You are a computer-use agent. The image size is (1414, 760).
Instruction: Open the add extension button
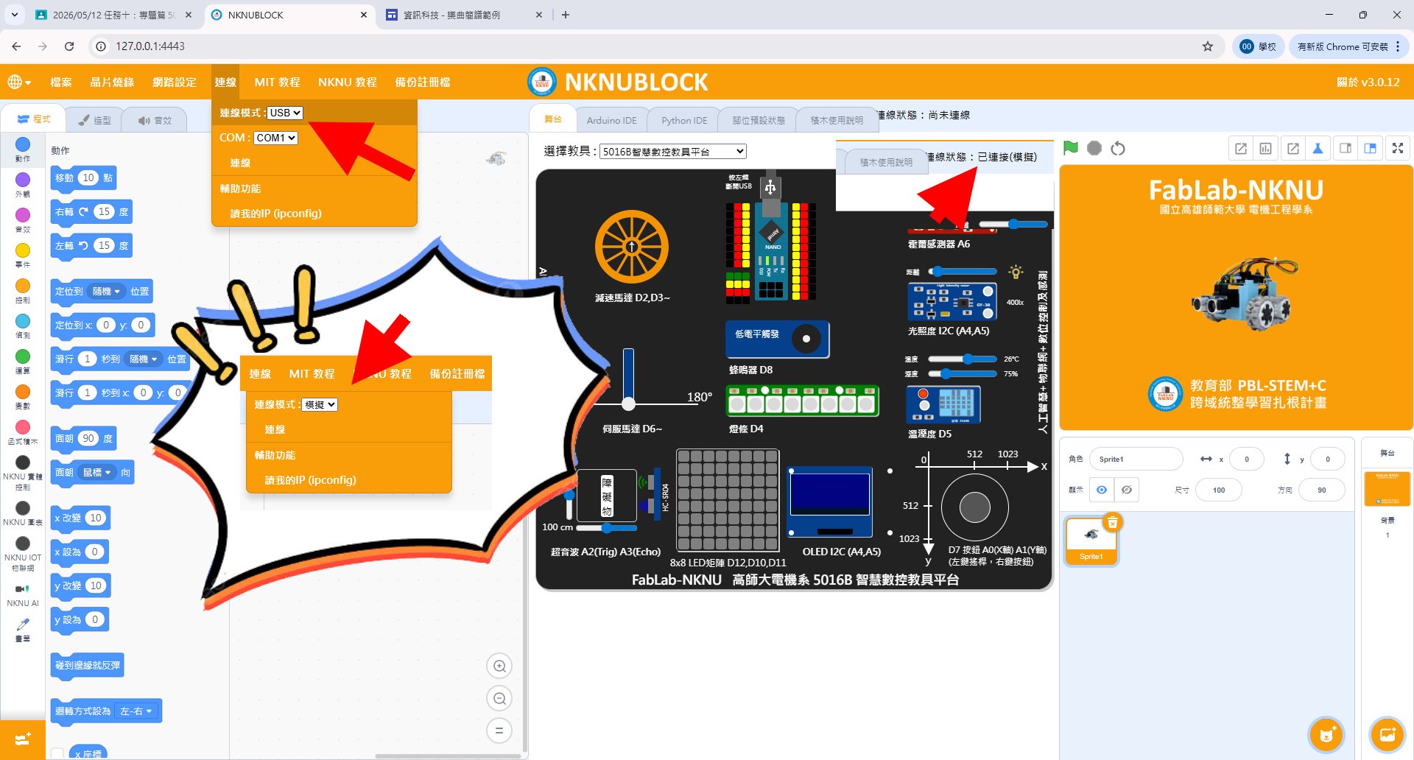[22, 739]
